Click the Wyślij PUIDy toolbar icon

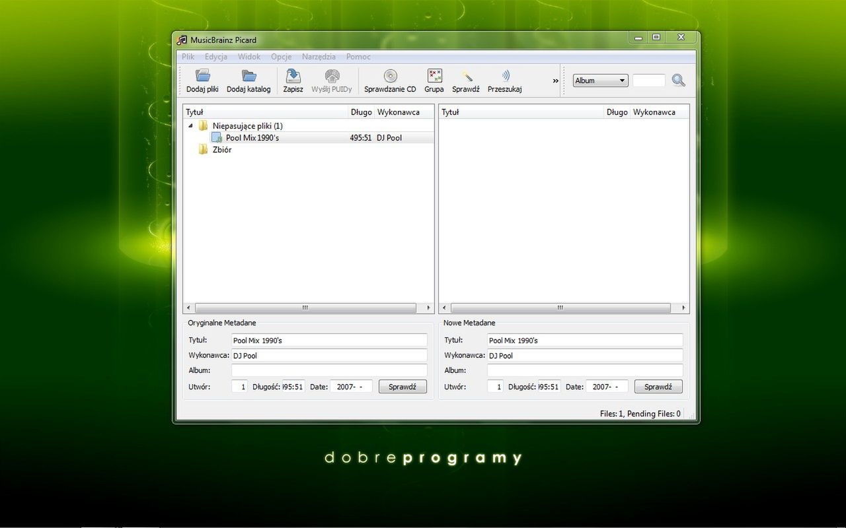pos(332,76)
